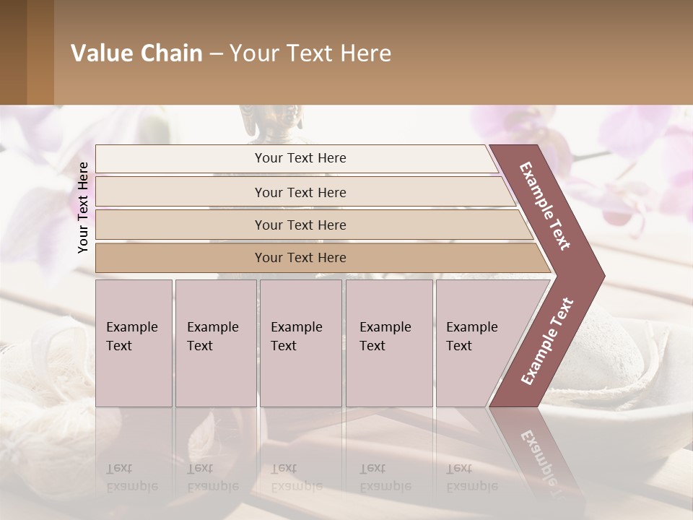Screen dimensions: 693x520
Task: Select the first 'Example Text' box
Action: point(134,343)
